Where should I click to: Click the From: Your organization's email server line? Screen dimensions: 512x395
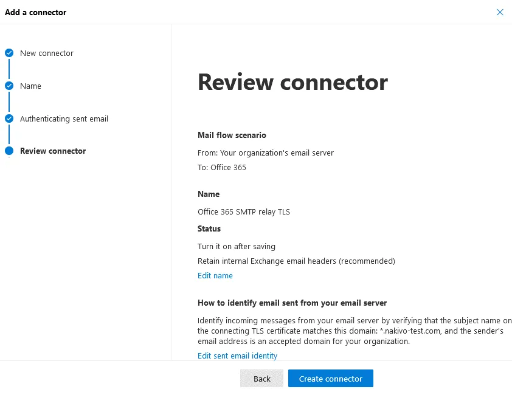pos(266,153)
